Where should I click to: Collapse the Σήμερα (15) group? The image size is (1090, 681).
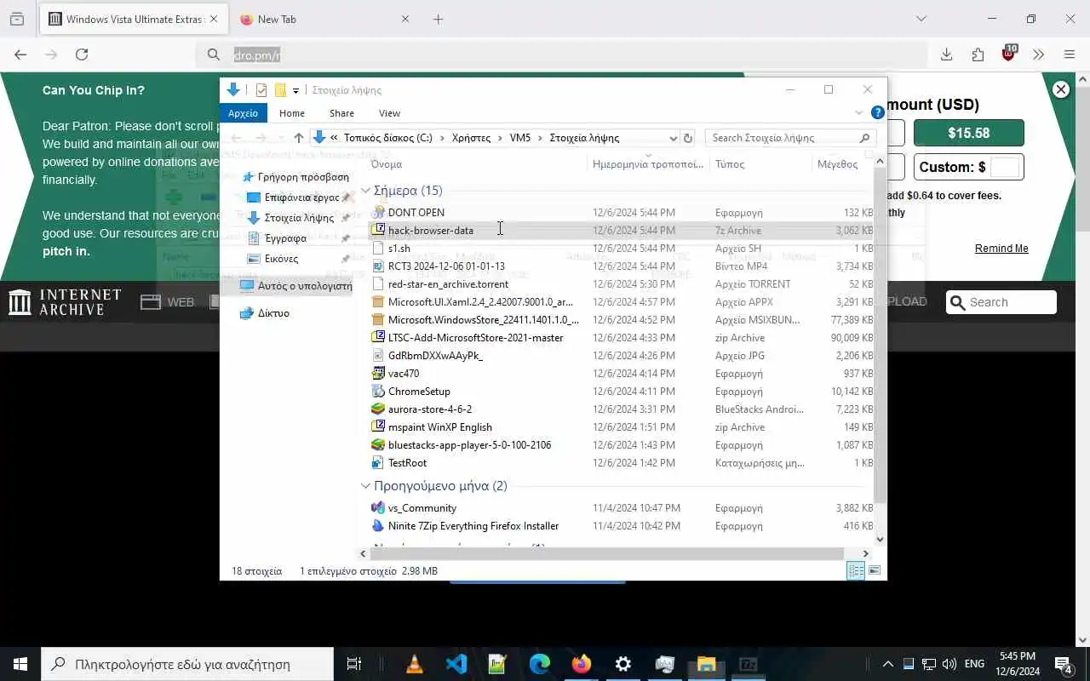click(x=365, y=191)
